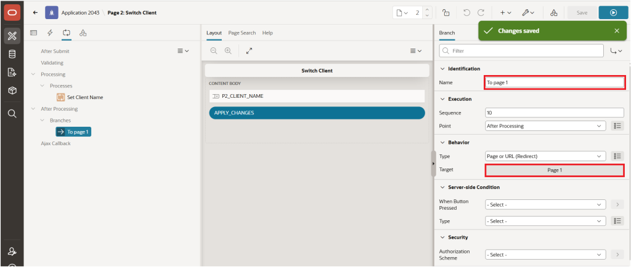Select the To page 1 branch
Image resolution: width=631 pixels, height=267 pixels.
(74, 132)
